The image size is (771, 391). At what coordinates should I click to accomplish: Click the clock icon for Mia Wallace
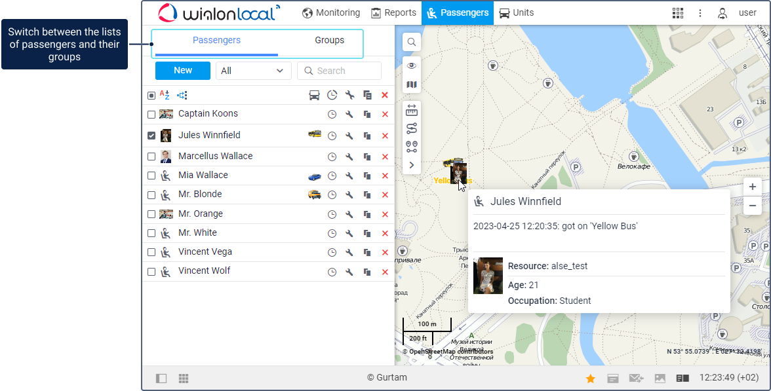coord(332,176)
